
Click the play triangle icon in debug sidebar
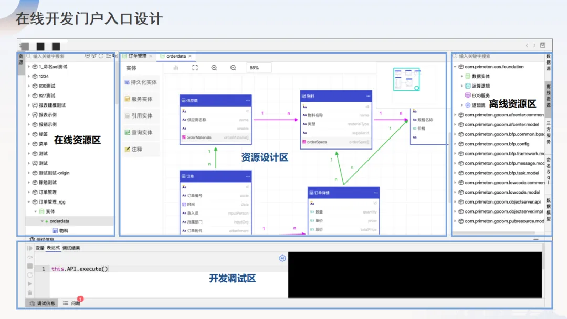30,284
